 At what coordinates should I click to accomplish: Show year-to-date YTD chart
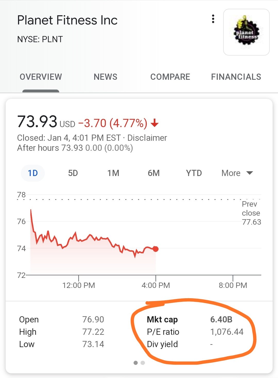click(194, 173)
